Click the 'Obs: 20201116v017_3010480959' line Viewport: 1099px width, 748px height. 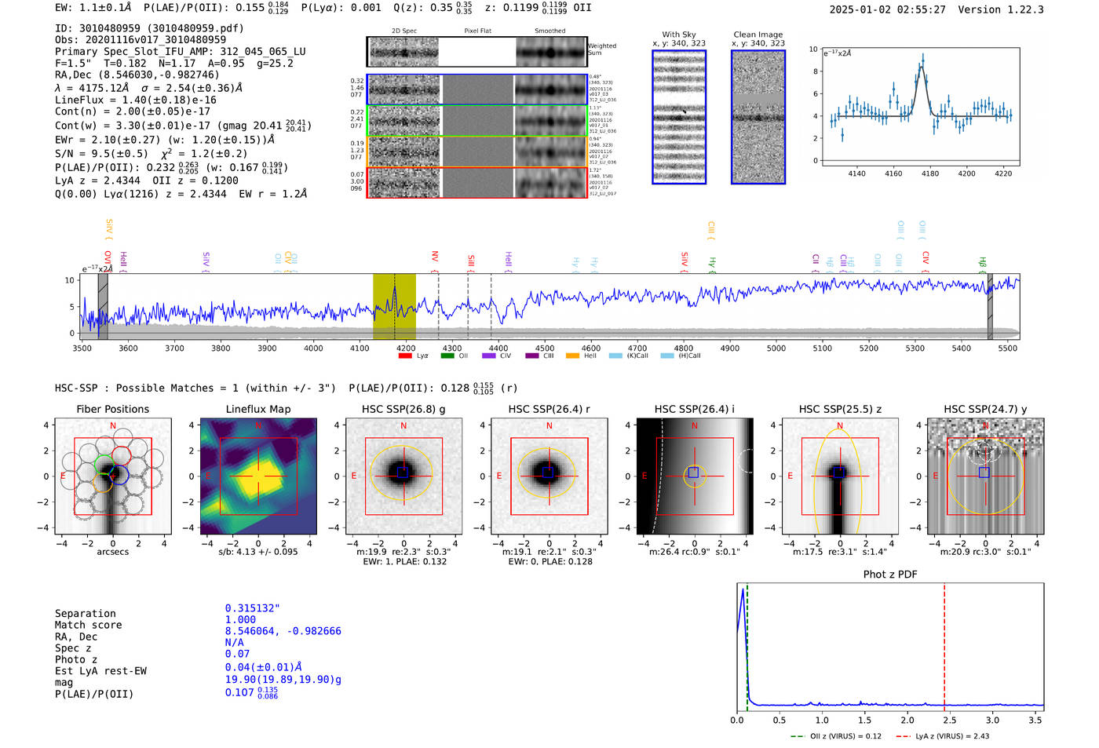tap(141, 39)
